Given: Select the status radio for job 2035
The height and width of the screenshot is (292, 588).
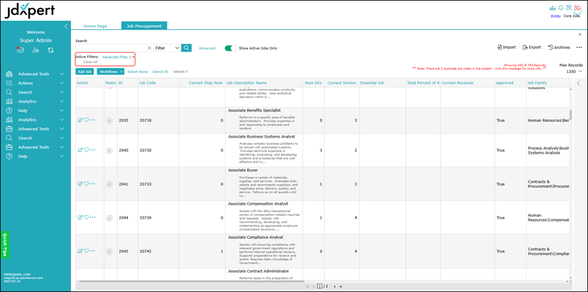Looking at the screenshot, I should (x=110, y=121).
